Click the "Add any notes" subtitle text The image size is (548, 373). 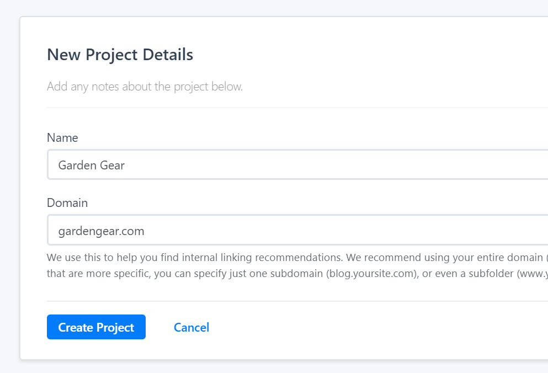point(145,87)
